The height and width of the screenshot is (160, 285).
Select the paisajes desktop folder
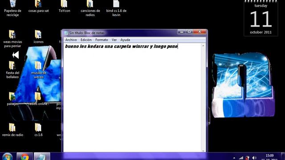pos(12,99)
